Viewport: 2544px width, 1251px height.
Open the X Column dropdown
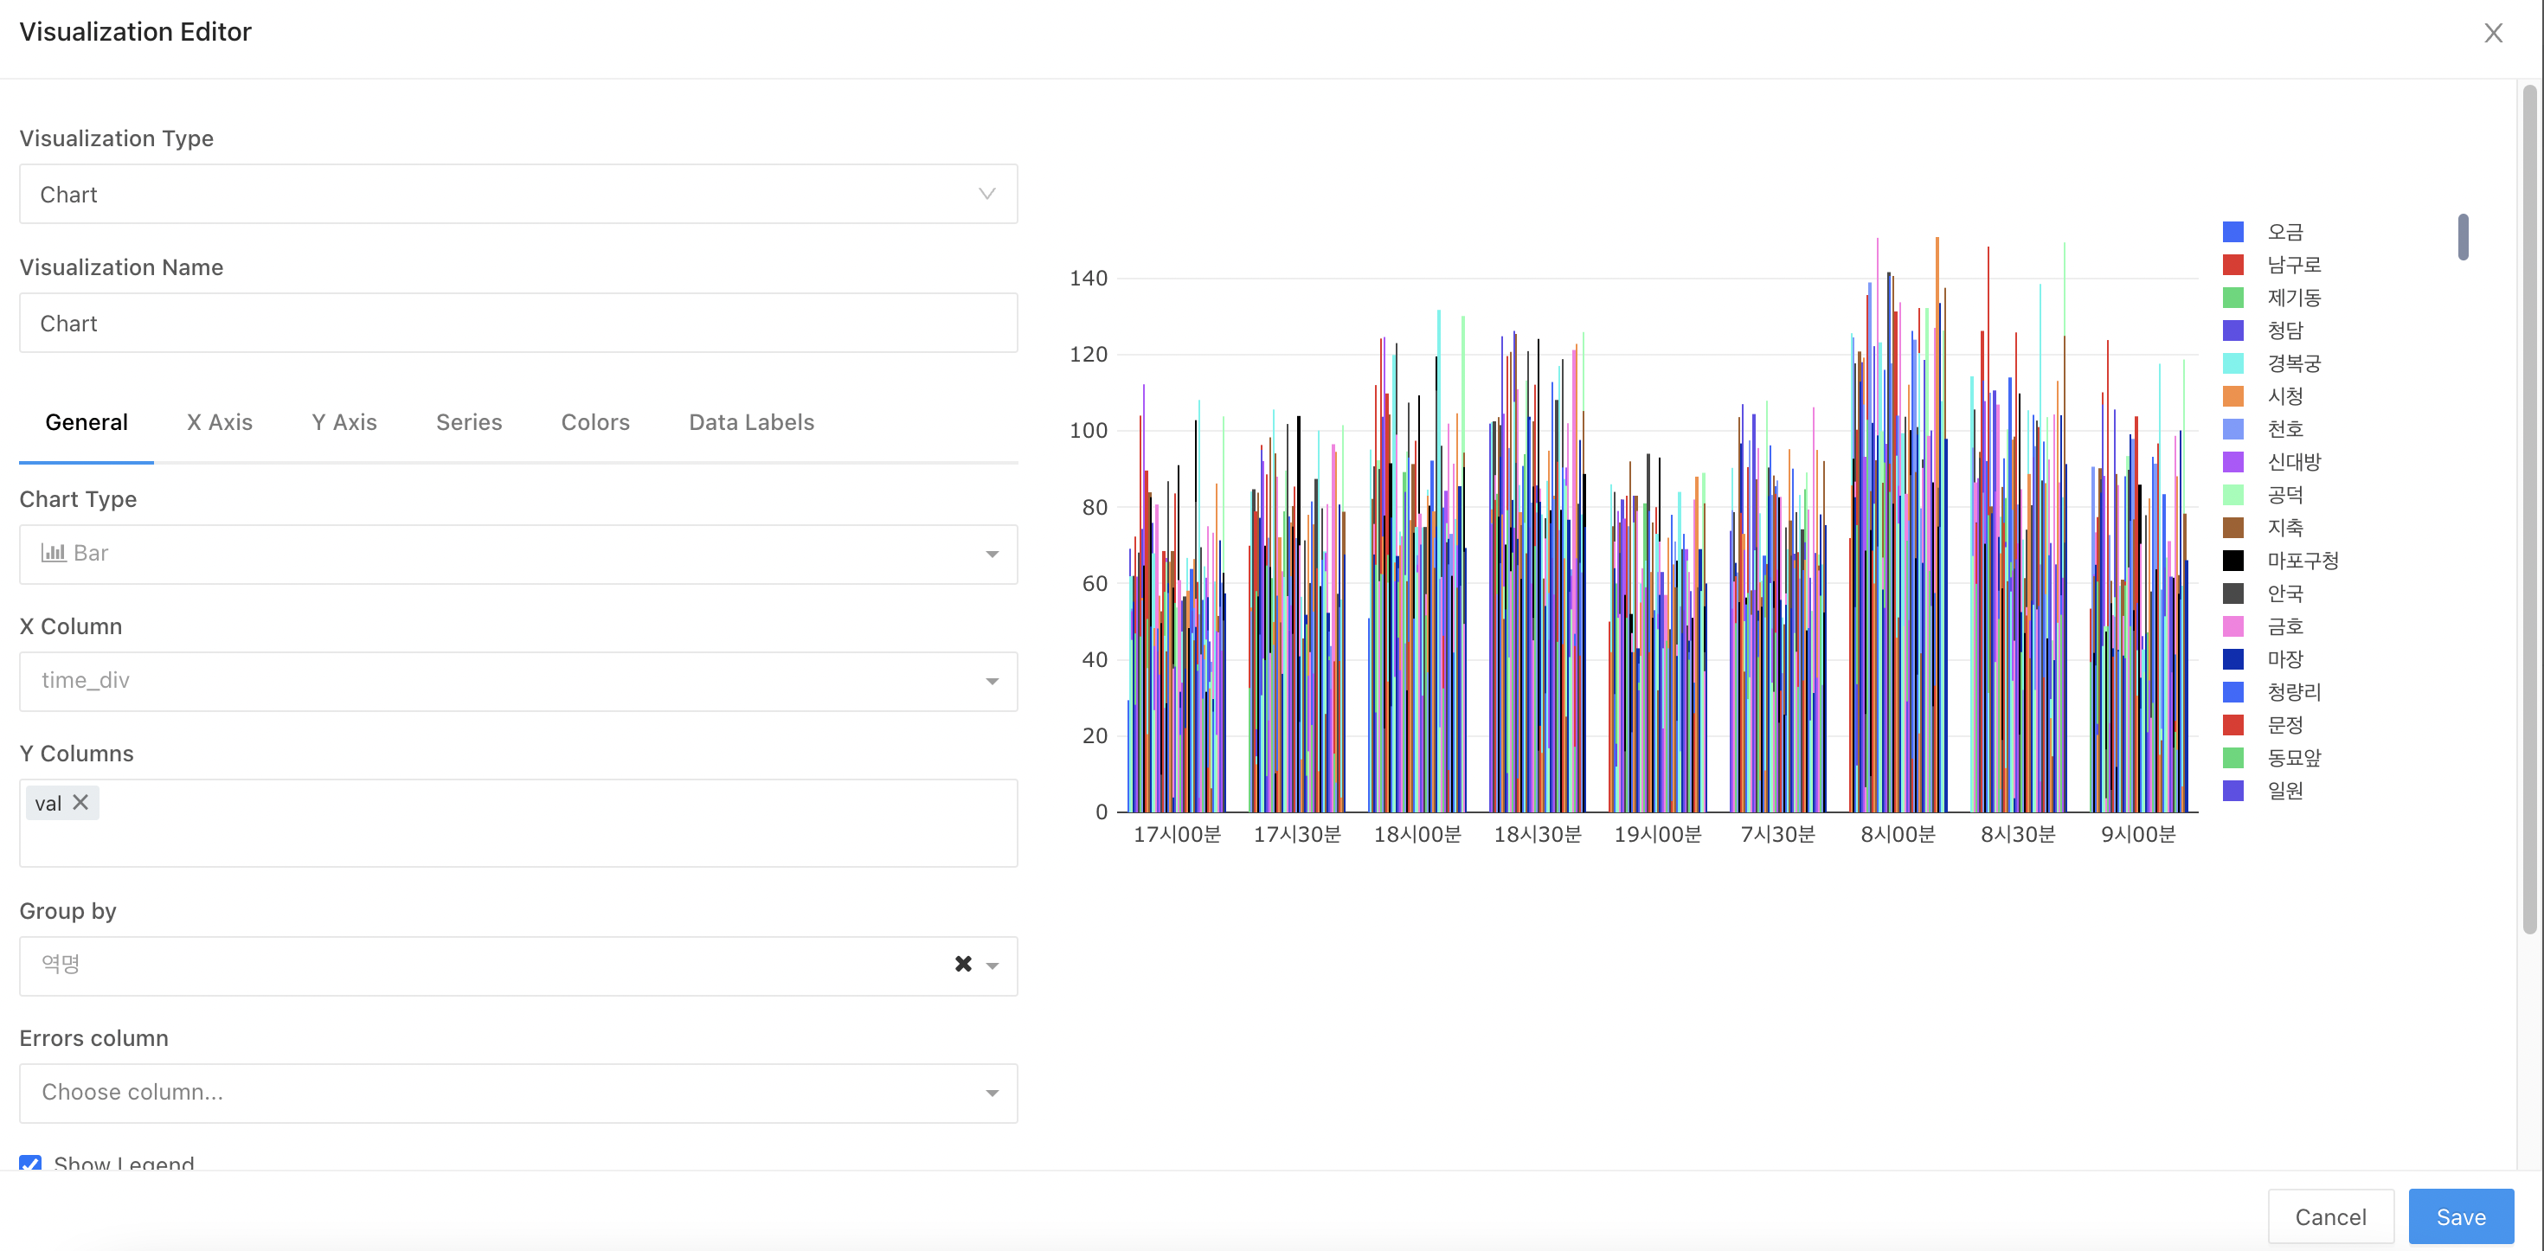pos(518,681)
